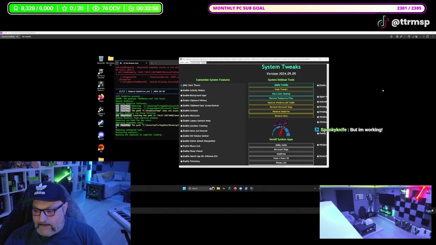Open Firefox from the taskbar
The width and height of the screenshot is (436, 245).
[x=235, y=189]
